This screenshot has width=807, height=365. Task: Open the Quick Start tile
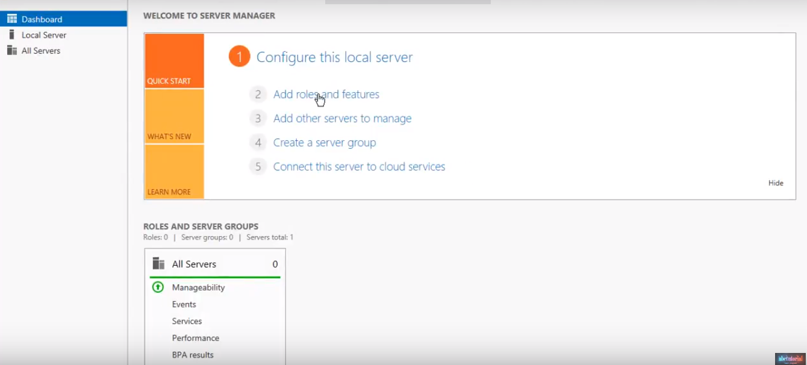pos(174,61)
